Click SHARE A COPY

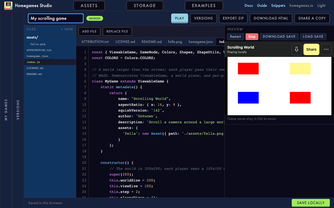[x=312, y=18]
